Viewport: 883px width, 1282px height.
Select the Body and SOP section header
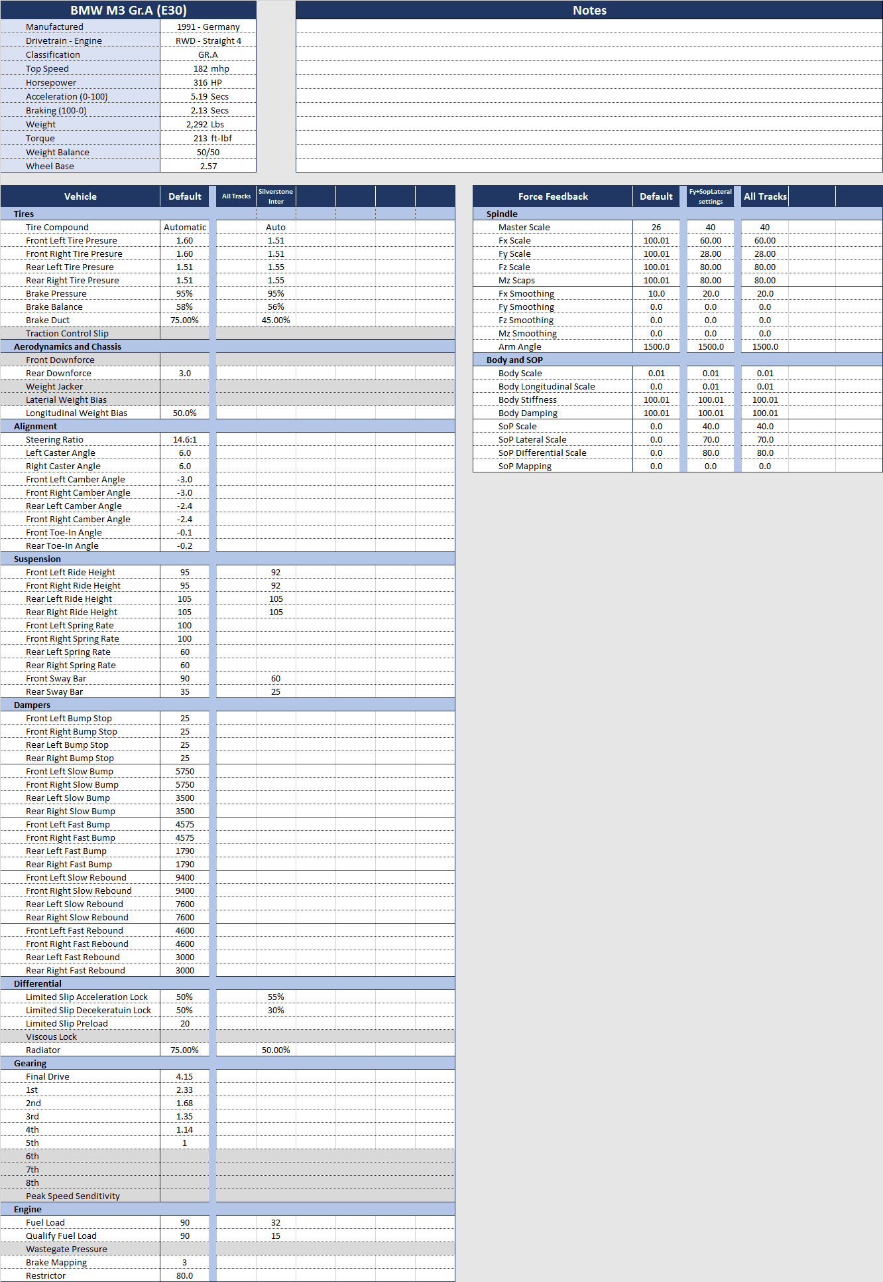click(677, 360)
